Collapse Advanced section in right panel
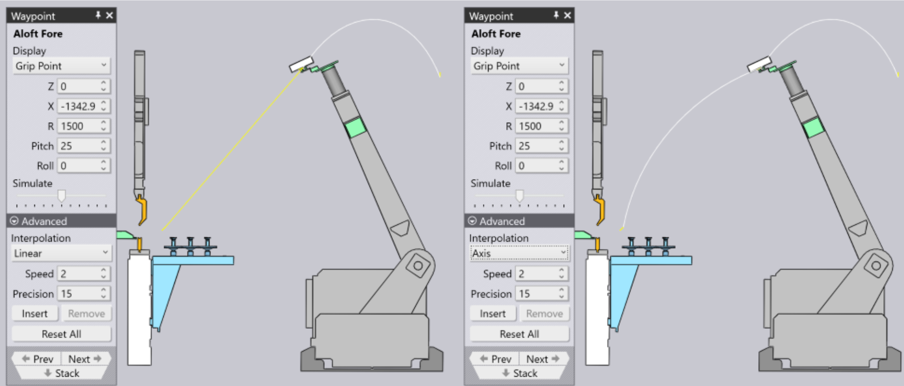This screenshot has width=904, height=386. click(472, 221)
